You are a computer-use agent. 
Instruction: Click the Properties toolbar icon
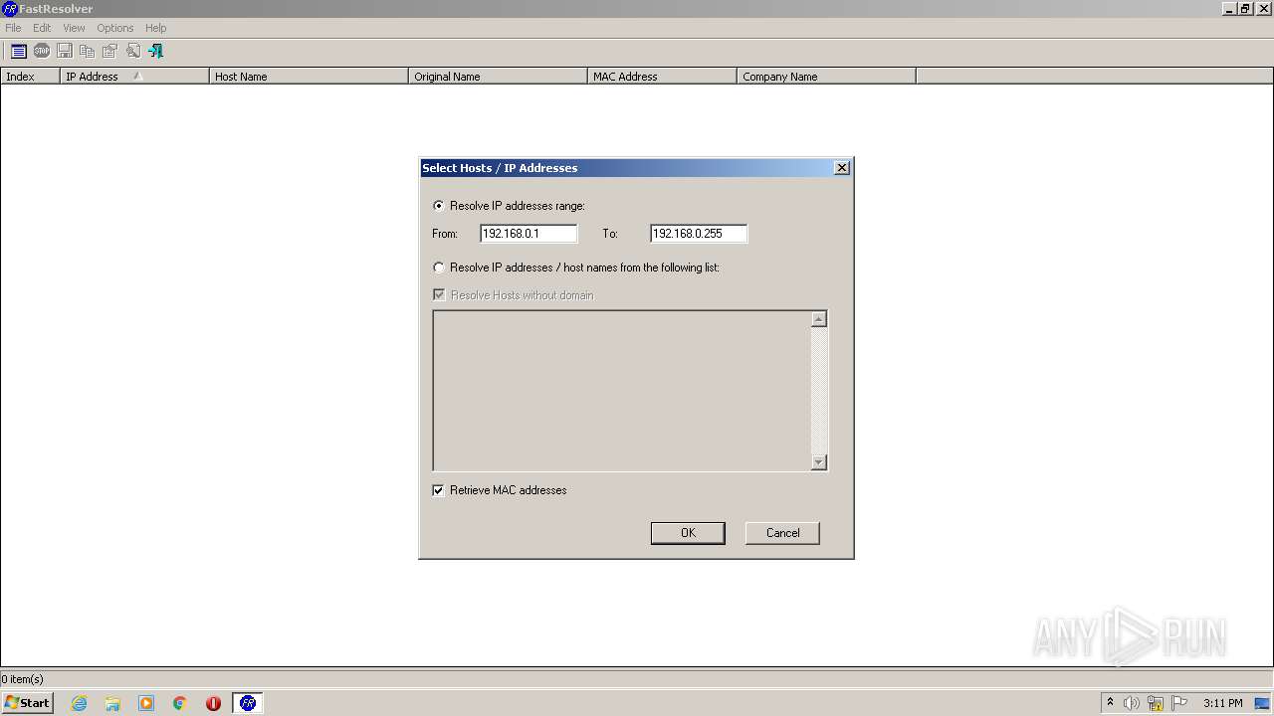tap(109, 51)
